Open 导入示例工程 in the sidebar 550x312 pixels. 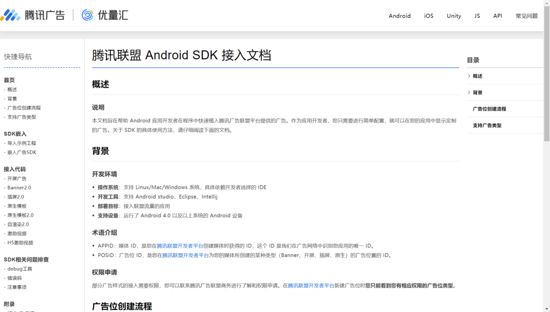pyautogui.click(x=21, y=144)
